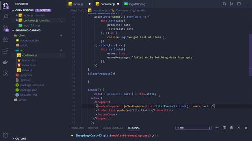
Task: Click in the terminal prompt input
Action: tap(156, 136)
